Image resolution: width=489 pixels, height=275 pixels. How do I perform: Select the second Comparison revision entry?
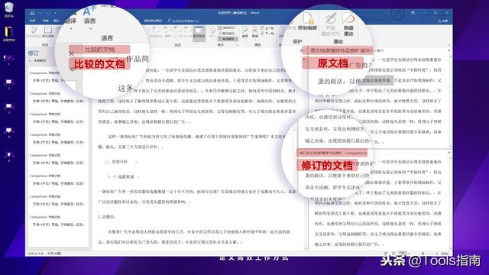coord(57,97)
